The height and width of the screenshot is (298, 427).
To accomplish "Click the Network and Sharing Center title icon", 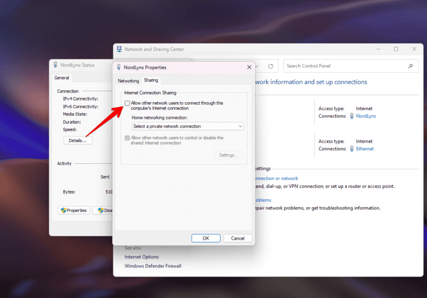I will coord(119,49).
